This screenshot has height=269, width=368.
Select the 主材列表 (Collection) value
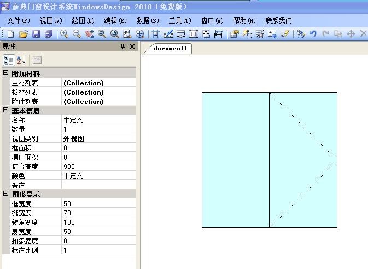point(98,83)
